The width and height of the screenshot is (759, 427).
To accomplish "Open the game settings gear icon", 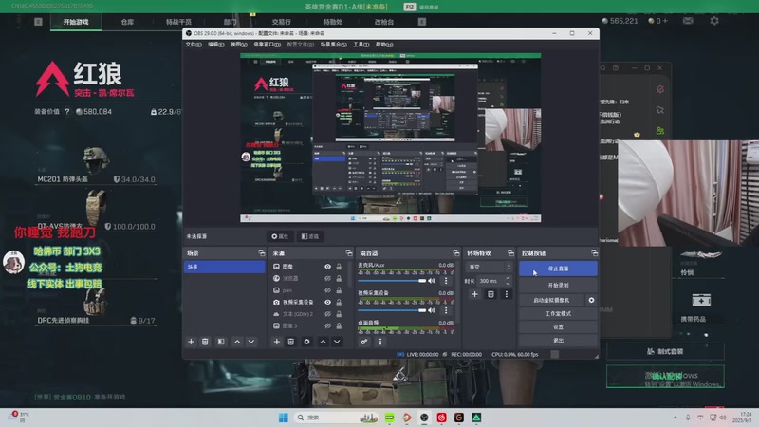I will (x=714, y=20).
